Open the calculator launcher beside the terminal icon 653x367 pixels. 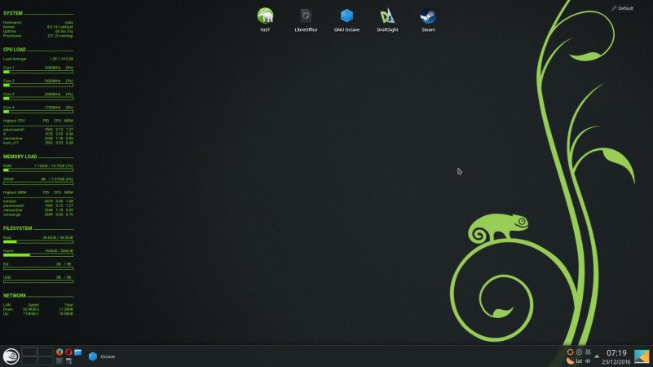click(x=68, y=361)
